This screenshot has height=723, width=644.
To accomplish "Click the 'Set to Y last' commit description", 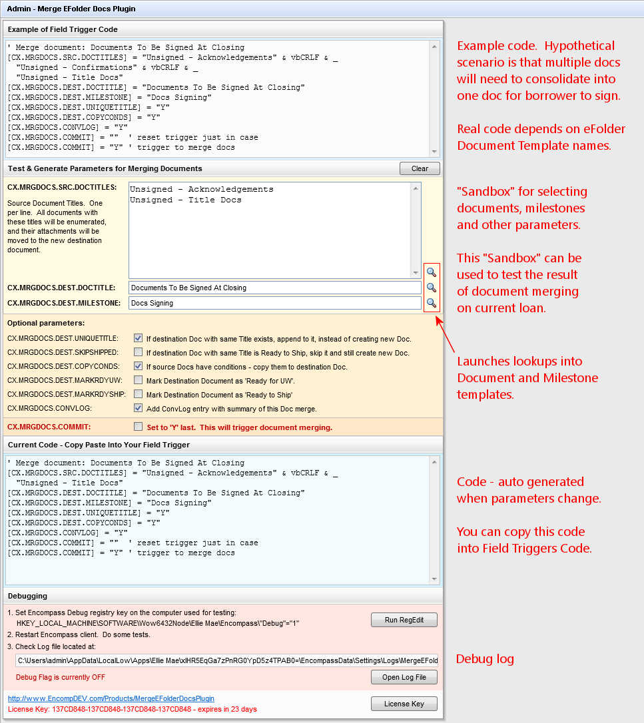I will click(240, 427).
